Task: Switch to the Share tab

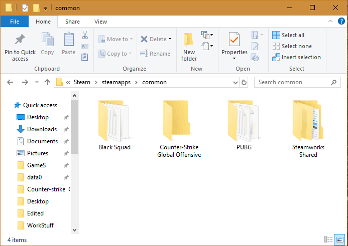Action: click(72, 22)
